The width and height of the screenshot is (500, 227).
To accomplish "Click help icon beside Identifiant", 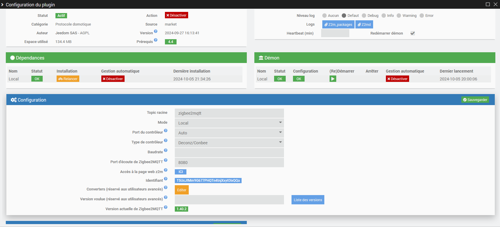I will pos(166,179).
